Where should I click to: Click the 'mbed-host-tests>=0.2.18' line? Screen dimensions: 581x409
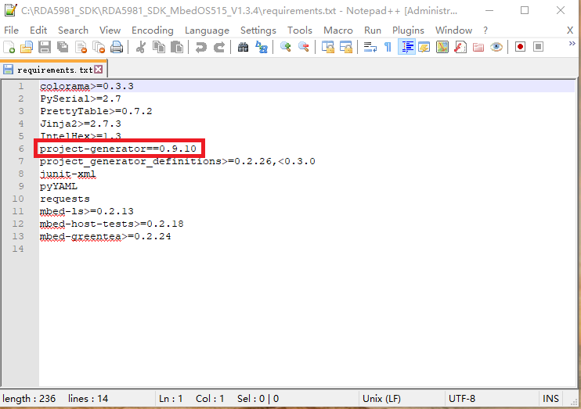(x=111, y=224)
